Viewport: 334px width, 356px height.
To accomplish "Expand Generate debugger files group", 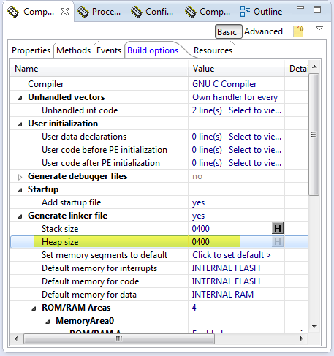I will pos(20,177).
